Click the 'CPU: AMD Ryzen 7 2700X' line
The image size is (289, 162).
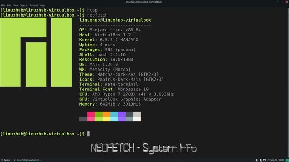[126, 94]
